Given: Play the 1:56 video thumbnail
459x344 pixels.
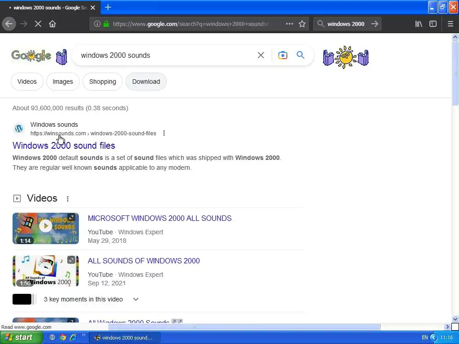Looking at the screenshot, I should 46,271.
